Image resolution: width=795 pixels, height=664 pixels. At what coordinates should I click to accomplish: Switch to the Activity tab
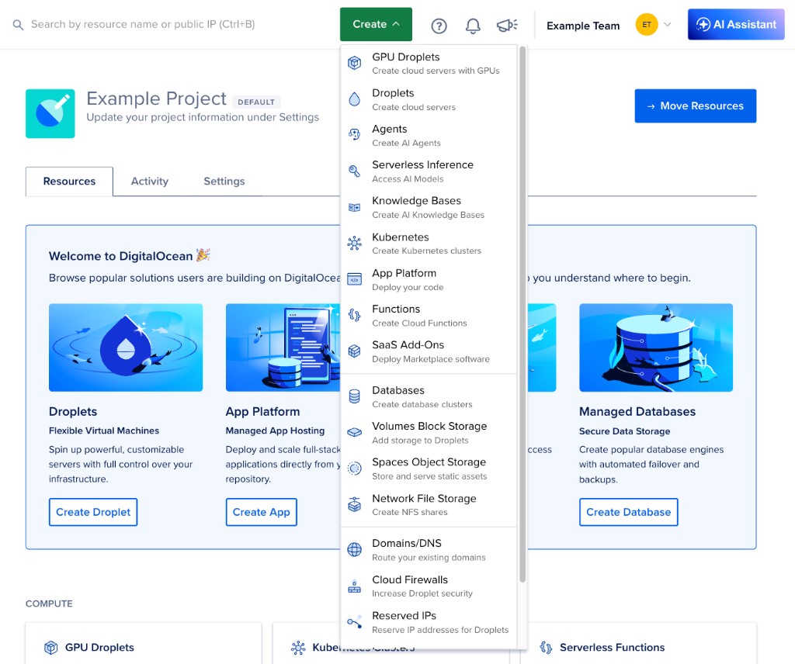[x=149, y=182]
